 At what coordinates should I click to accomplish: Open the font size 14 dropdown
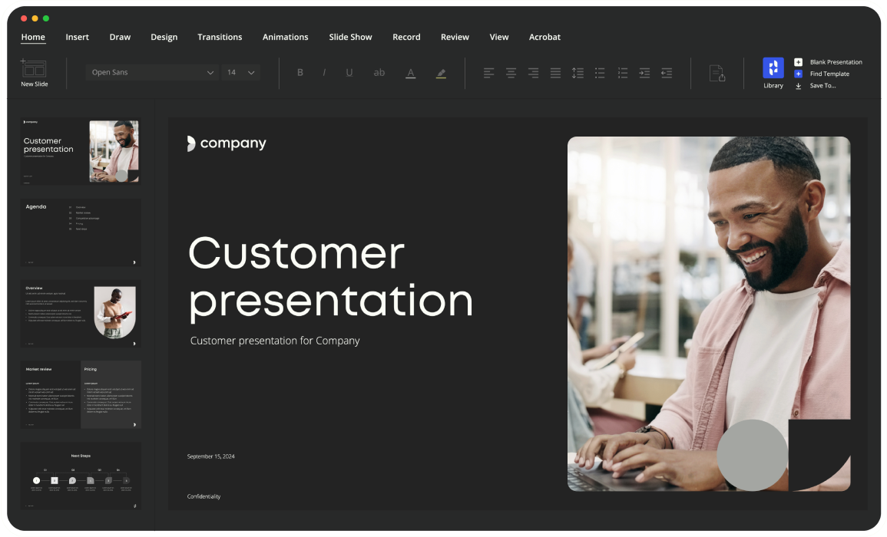240,72
